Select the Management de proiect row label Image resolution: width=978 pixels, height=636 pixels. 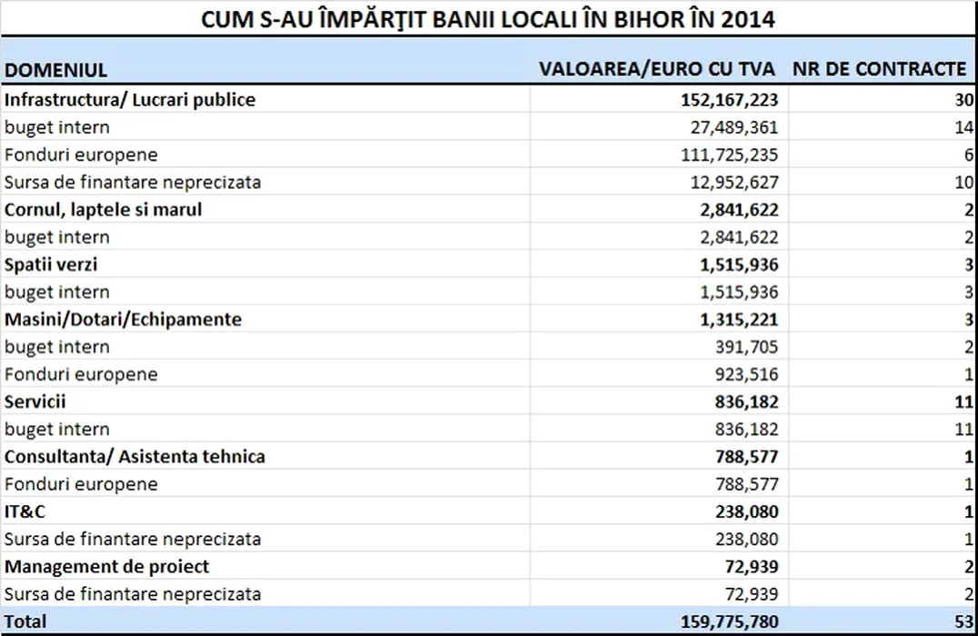click(106, 566)
